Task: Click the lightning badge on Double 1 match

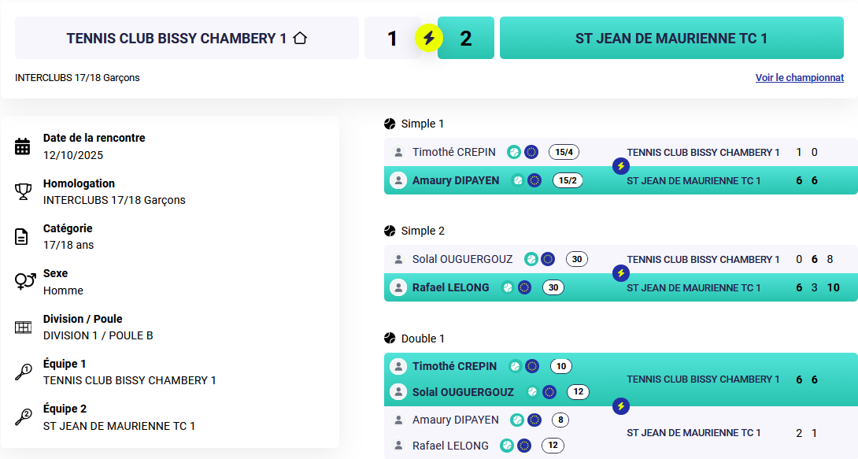Action: coord(621,406)
